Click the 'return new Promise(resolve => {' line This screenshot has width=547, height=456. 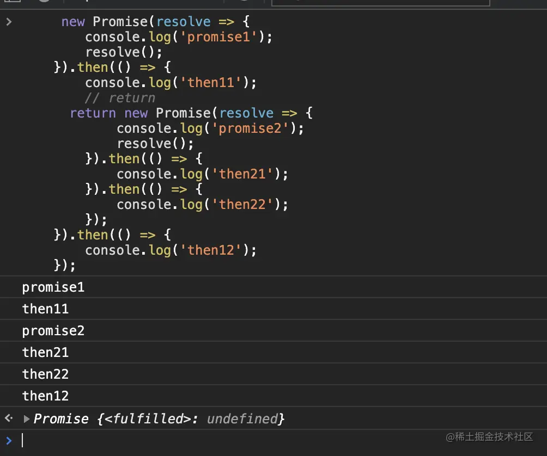click(191, 113)
